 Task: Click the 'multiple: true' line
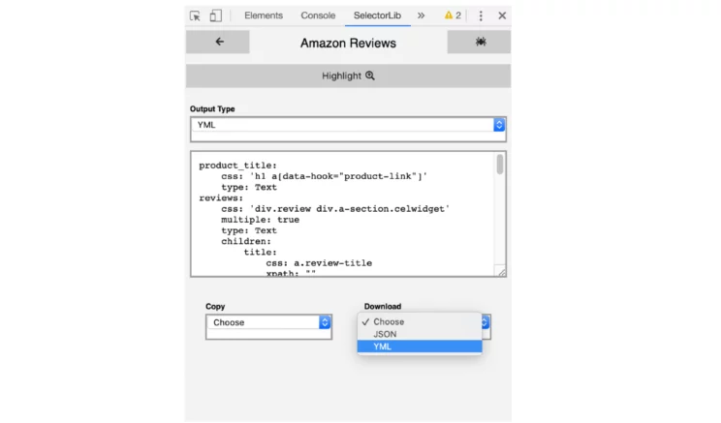pyautogui.click(x=261, y=220)
